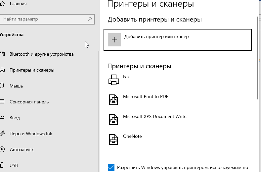Open Перо и Windows Ink settings
This screenshot has height=172, width=261.
(x=31, y=134)
